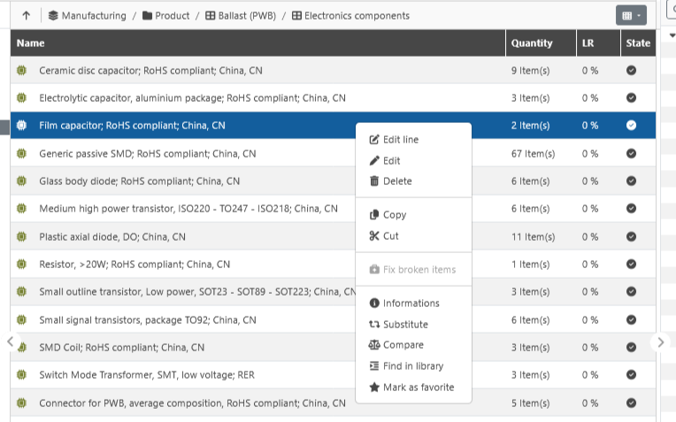Click component icon of Small signal transistors row

tap(21, 320)
